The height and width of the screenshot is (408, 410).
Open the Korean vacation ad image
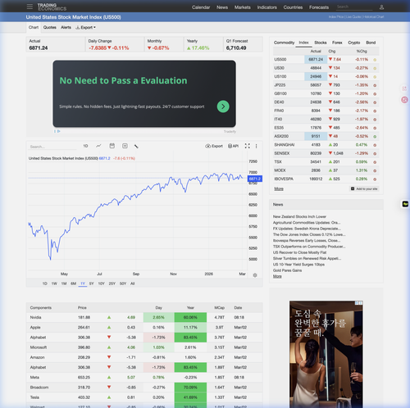tap(326, 354)
